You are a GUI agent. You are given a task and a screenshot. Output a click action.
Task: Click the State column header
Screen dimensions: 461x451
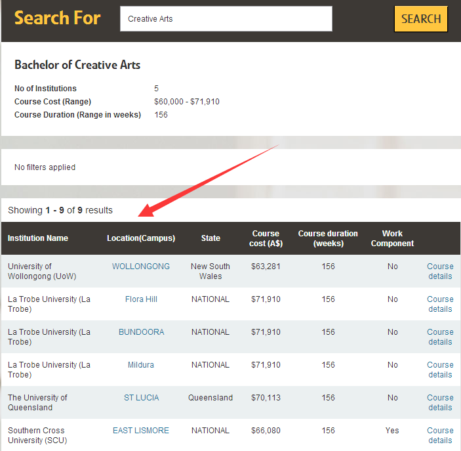(x=210, y=238)
